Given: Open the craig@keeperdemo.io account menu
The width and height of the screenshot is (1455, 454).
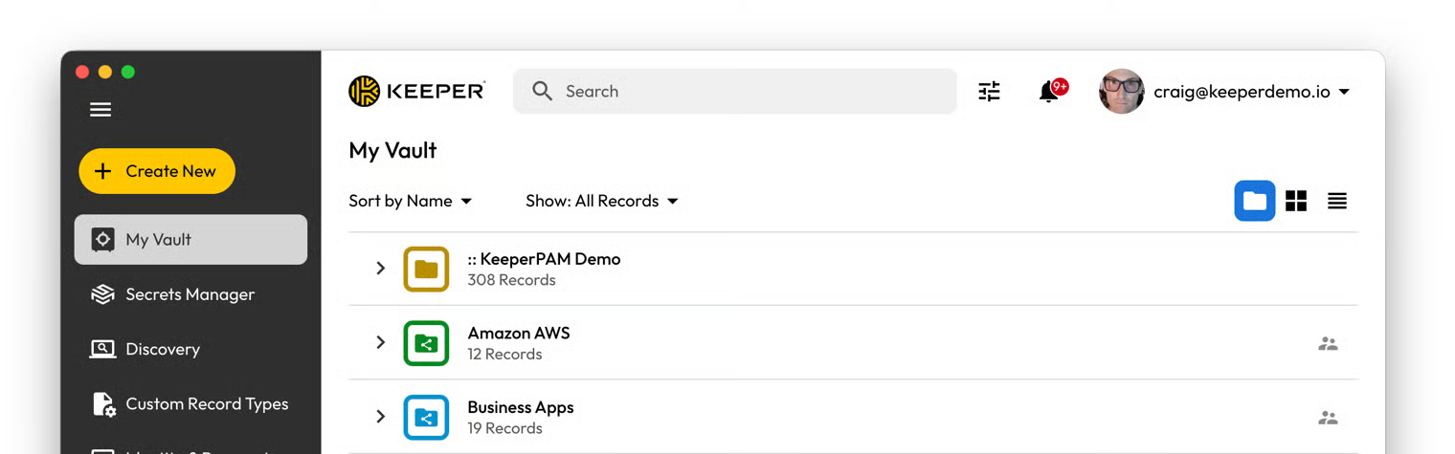Looking at the screenshot, I should coord(1241,92).
